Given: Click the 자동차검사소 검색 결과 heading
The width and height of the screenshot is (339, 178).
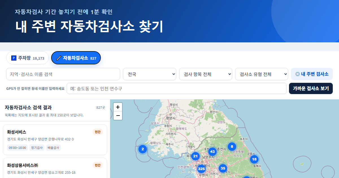Looking at the screenshot, I should 28,107.
